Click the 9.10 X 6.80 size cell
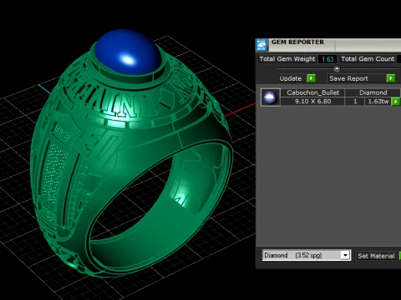The width and height of the screenshot is (401, 300). [312, 102]
